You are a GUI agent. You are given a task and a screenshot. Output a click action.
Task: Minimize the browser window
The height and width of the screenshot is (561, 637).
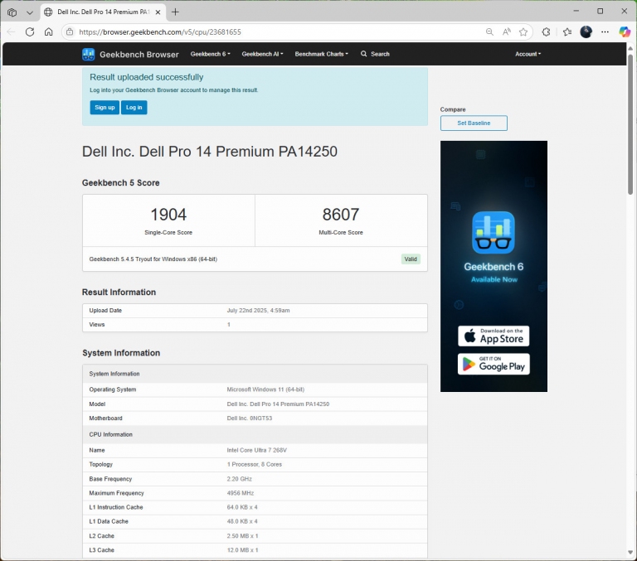pos(576,12)
